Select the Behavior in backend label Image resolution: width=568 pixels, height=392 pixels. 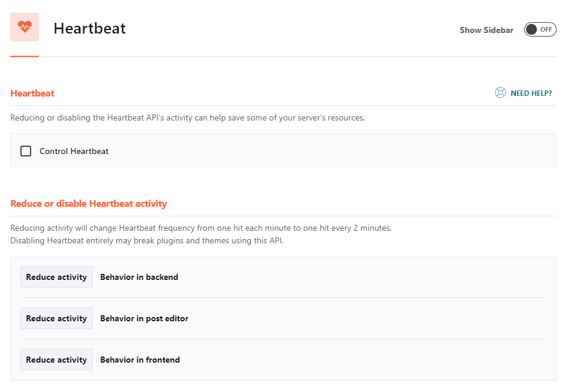pyautogui.click(x=139, y=277)
